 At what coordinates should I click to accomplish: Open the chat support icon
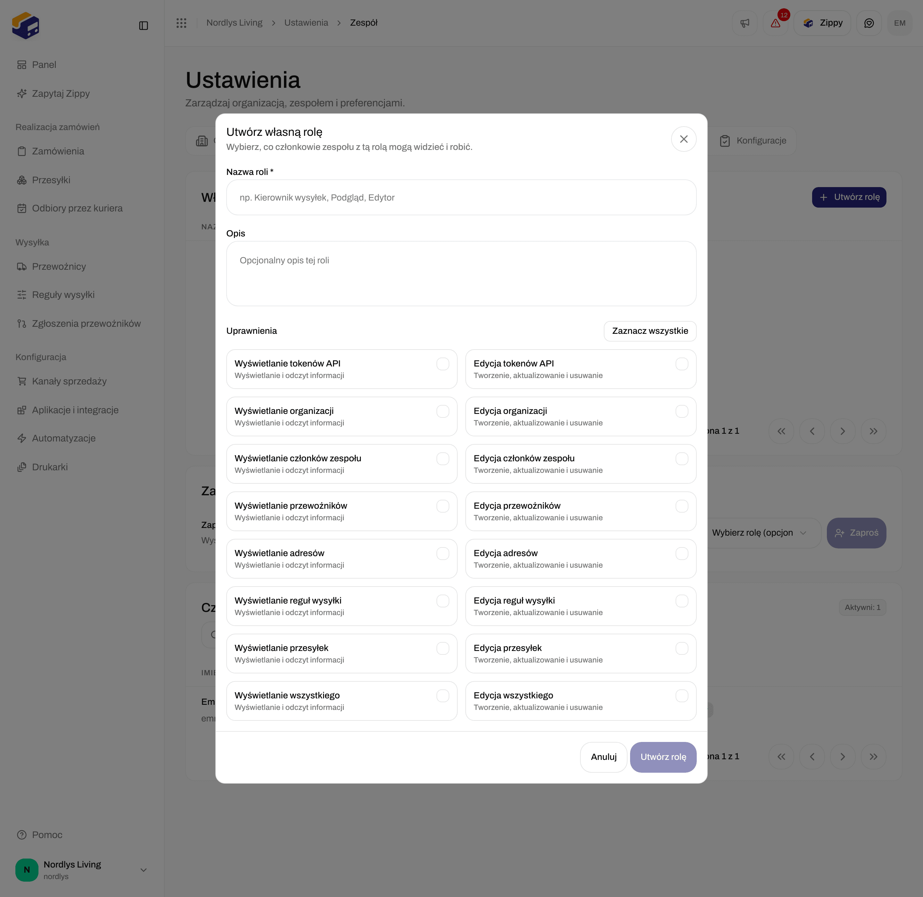(x=869, y=23)
